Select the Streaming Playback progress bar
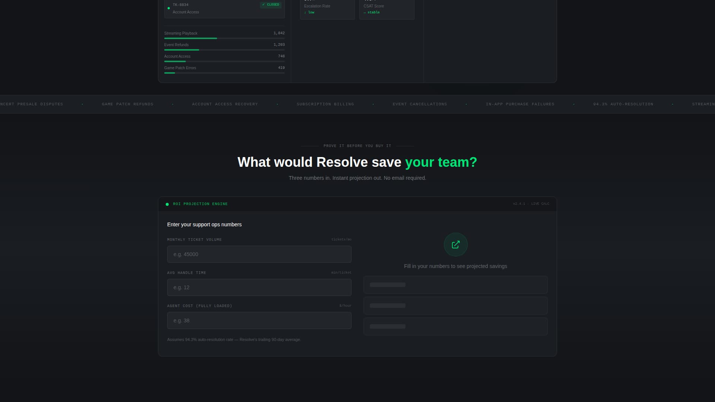Screen dimensions: 715x402 [224, 38]
